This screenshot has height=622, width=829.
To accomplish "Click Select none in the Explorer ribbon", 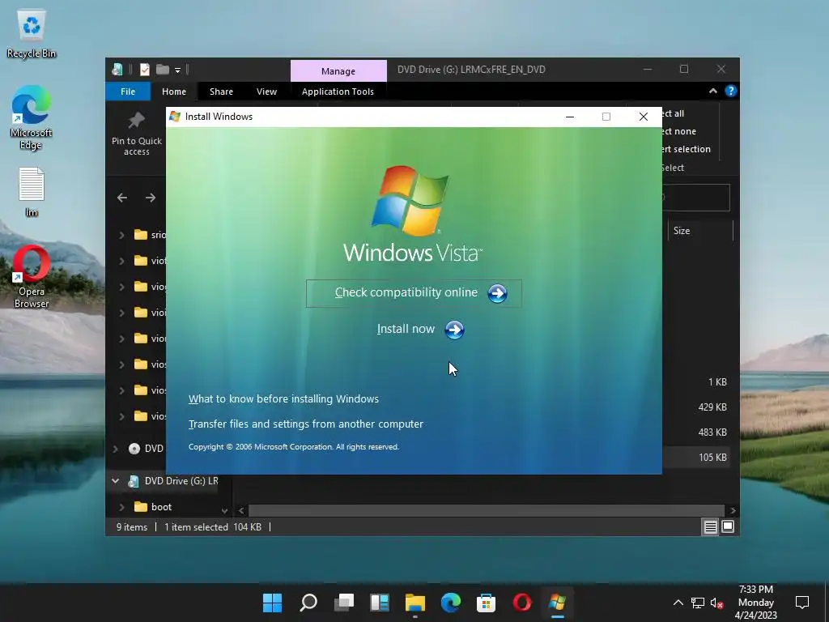I will coord(679,131).
